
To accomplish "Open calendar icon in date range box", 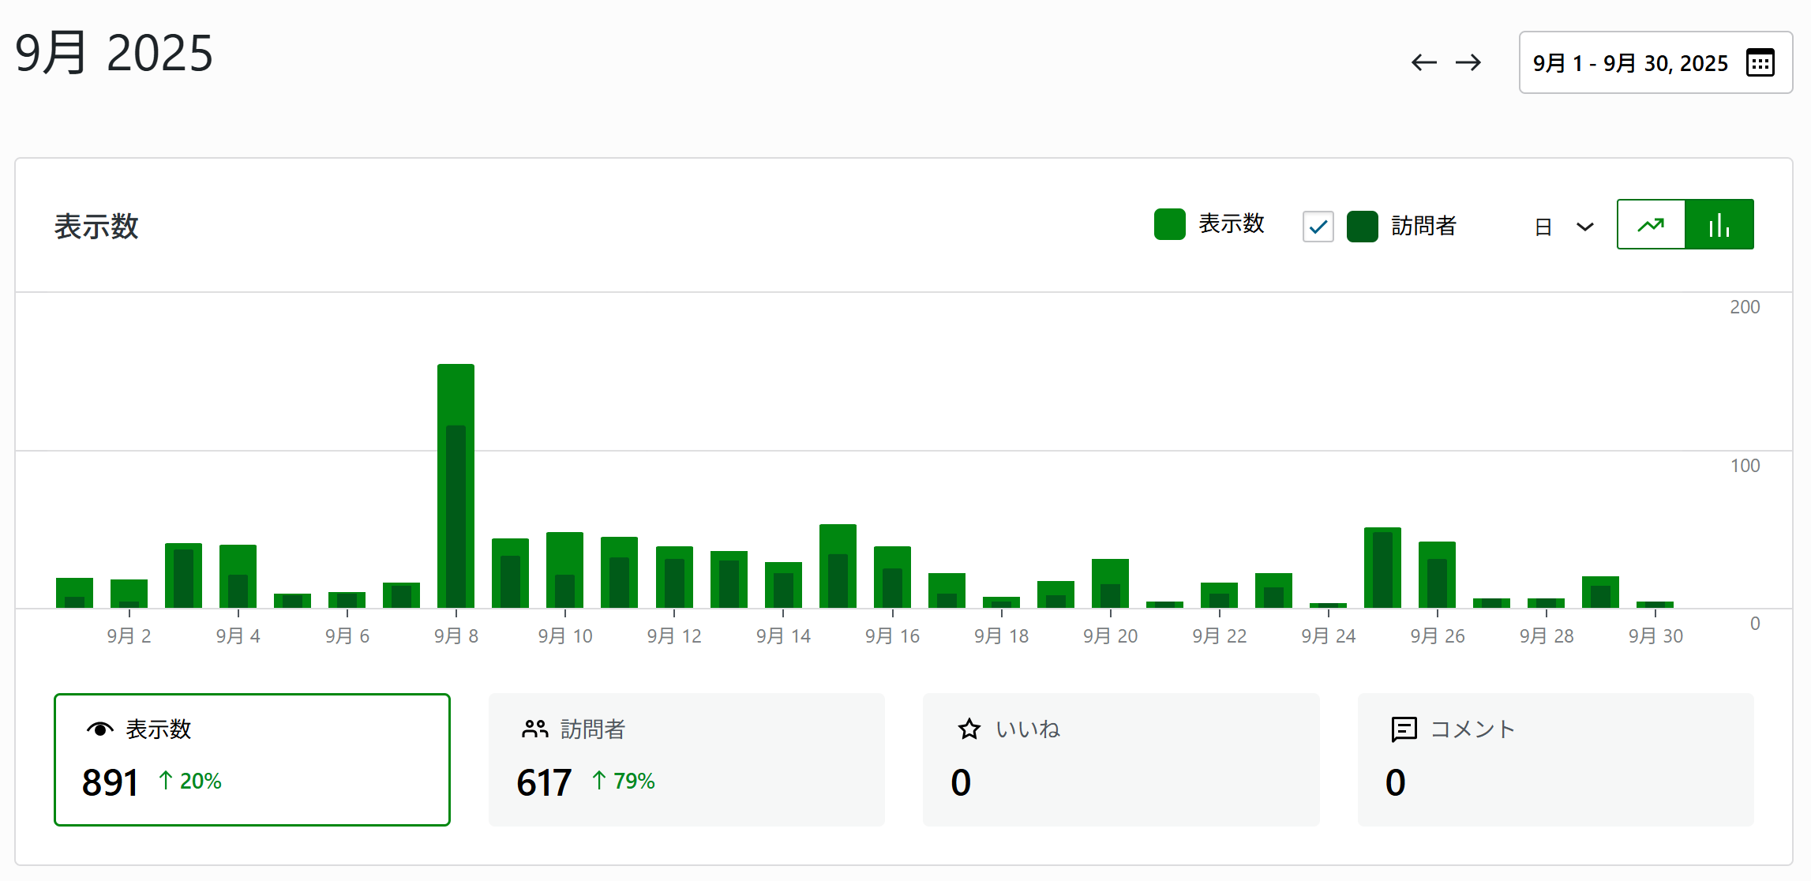I will [1760, 62].
